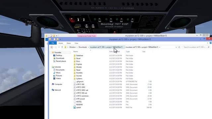Open Videos library in navigation pane

click(58, 79)
